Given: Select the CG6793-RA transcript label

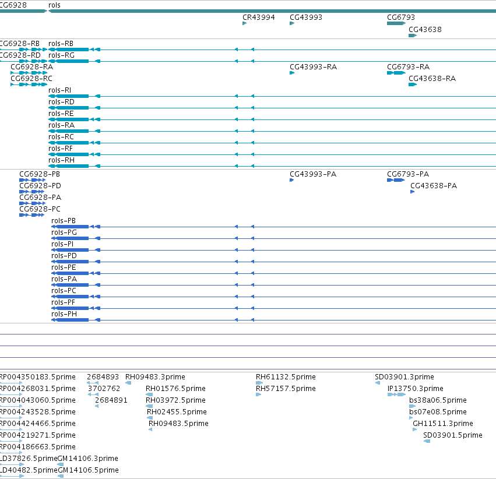Looking at the screenshot, I should point(408,66).
